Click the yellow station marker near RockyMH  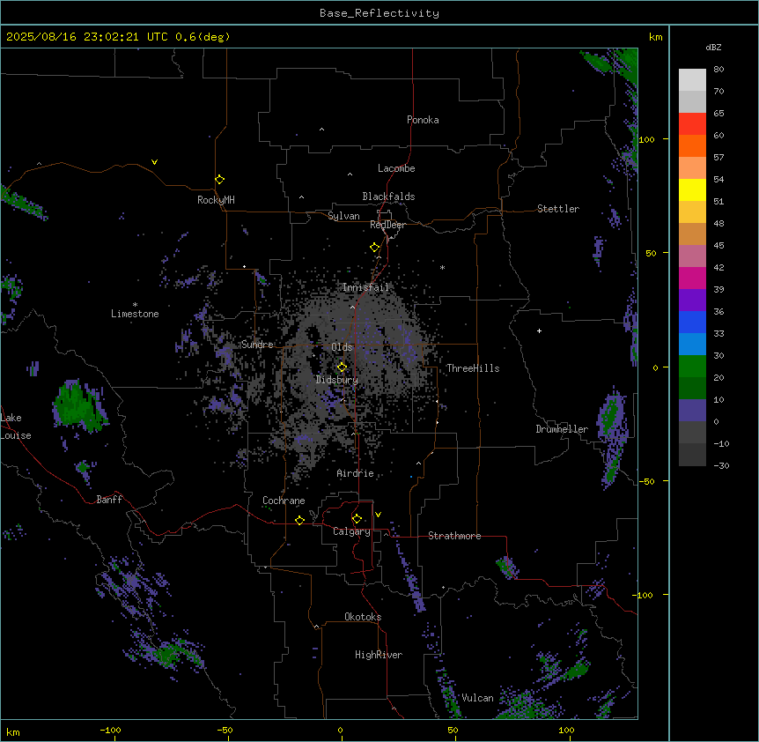(x=219, y=180)
